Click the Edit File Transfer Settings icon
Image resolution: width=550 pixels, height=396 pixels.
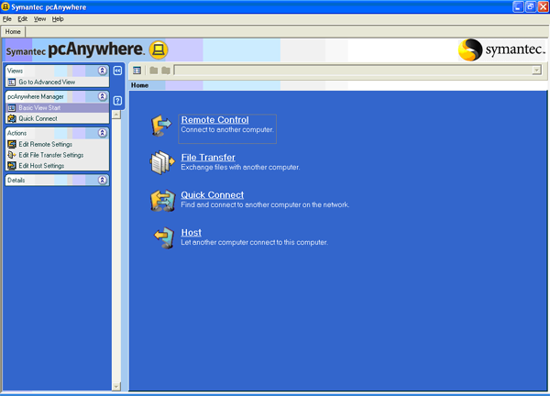[12, 155]
